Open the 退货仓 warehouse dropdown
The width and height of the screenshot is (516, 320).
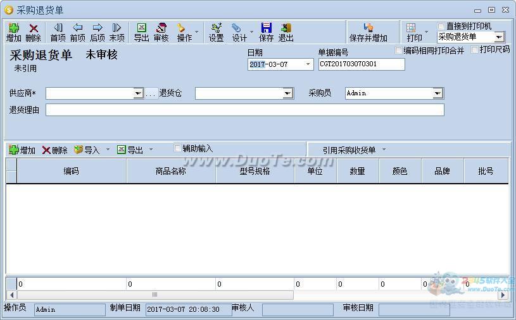click(287, 93)
